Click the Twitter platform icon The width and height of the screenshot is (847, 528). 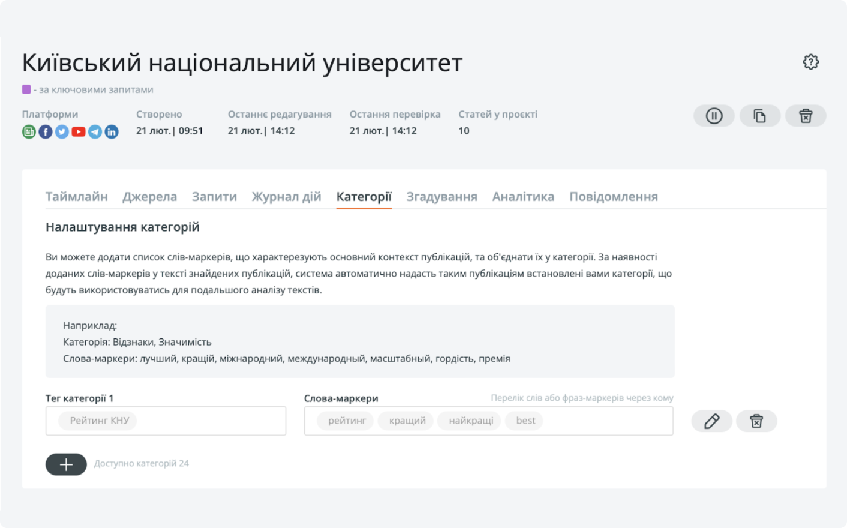point(62,131)
